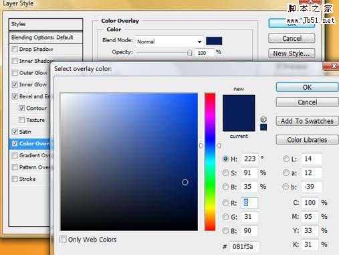Click the S value field showing 91
The height and width of the screenshot is (255, 339).
pos(250,173)
